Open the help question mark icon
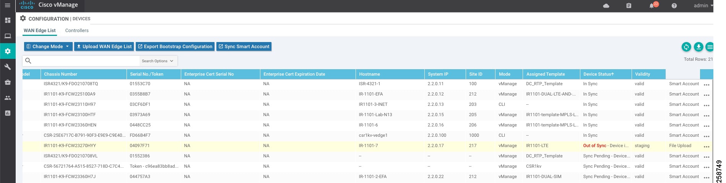The image size is (726, 183). (674, 6)
